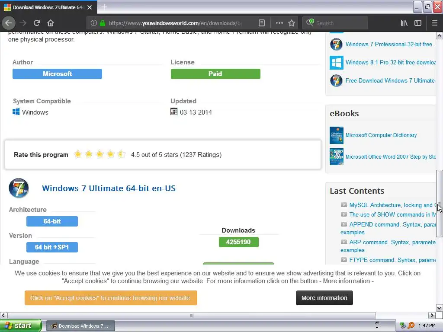The width and height of the screenshot is (443, 332).
Task: Open Windows 7 Professional 32-bit free link
Action: tap(390, 45)
